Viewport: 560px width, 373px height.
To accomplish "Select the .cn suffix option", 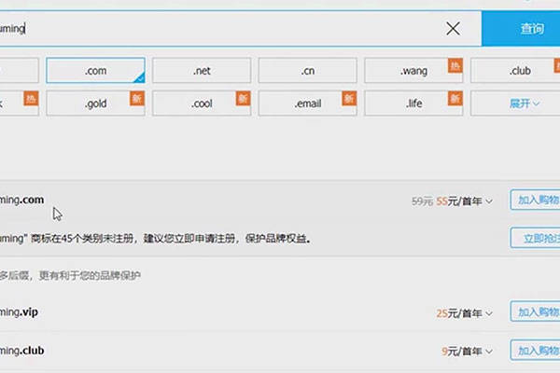I will click(308, 70).
